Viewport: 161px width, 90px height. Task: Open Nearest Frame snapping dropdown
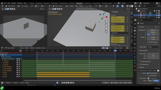coord(119,48)
